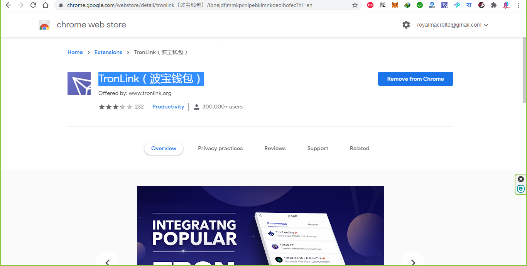Expand the royalmacroltd@gmail.com account dropdown
This screenshot has width=527, height=266.
point(453,25)
